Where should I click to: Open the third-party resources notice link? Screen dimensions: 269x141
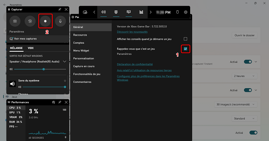coord(144,70)
